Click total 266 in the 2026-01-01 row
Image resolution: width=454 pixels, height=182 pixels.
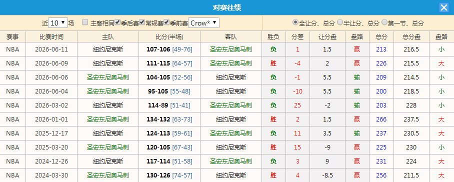[381, 119]
